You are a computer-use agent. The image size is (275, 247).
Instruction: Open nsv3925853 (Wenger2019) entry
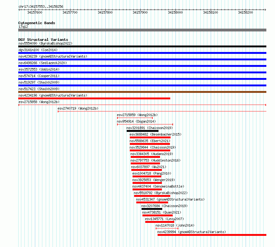tap(154, 180)
